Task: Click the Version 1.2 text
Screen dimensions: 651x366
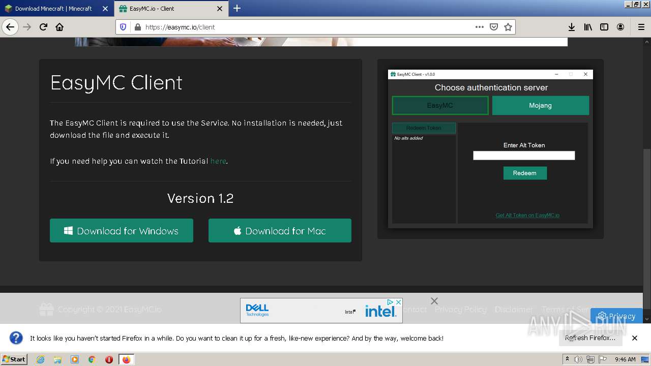Action: [200, 198]
